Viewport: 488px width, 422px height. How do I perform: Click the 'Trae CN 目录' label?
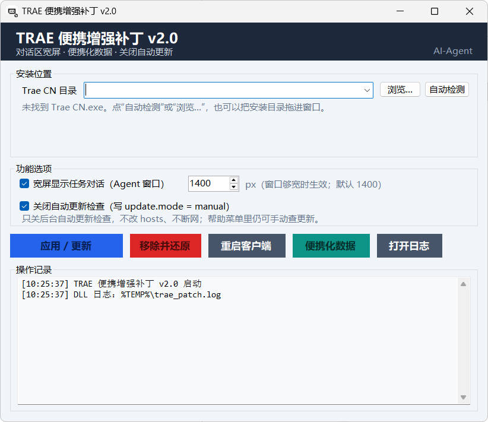49,91
